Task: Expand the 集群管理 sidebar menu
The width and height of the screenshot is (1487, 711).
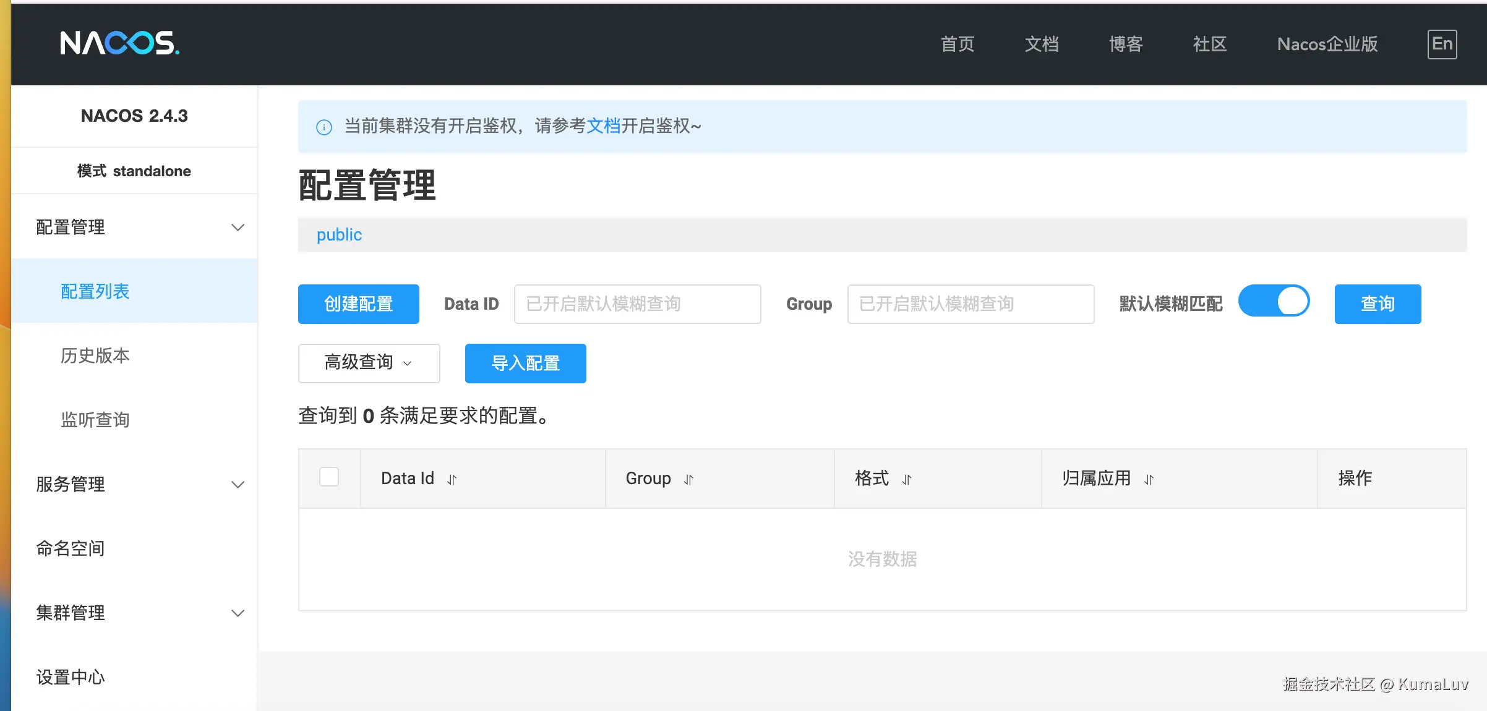Action: point(238,613)
